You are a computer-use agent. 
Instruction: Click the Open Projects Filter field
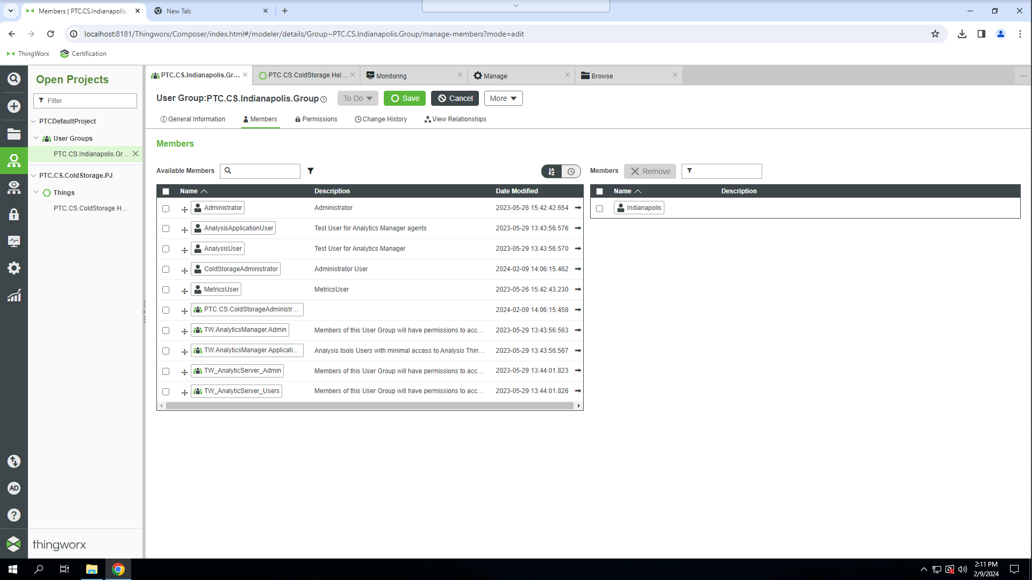tap(85, 101)
